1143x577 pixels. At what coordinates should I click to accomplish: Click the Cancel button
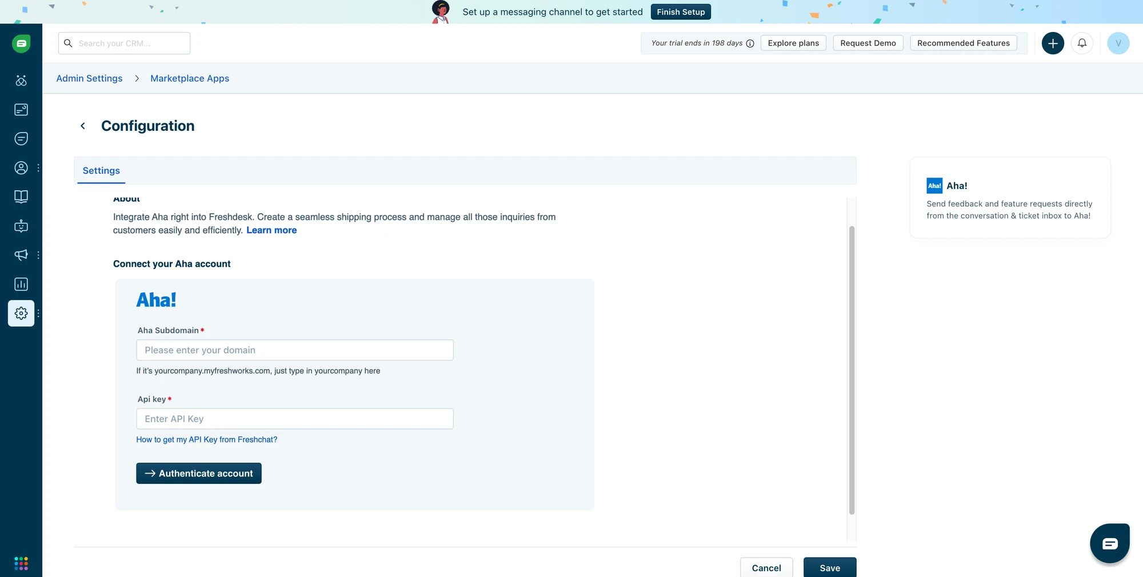(x=766, y=568)
